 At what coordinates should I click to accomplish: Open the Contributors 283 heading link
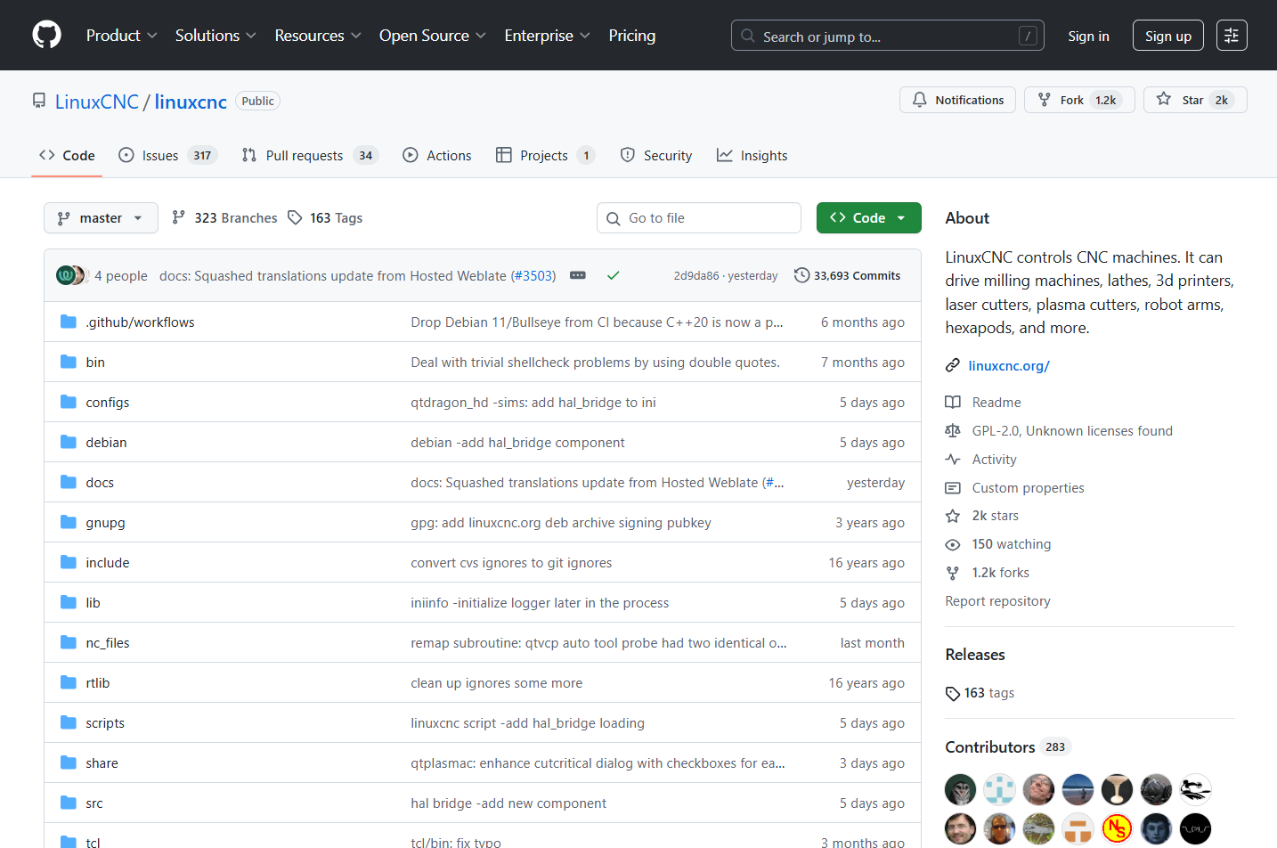(1007, 747)
